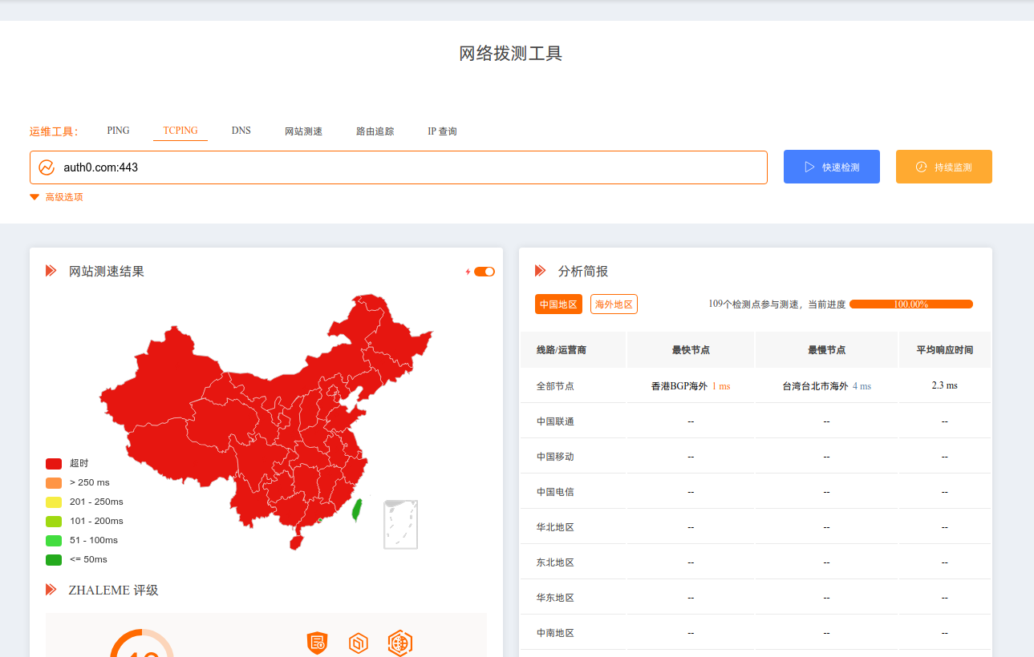Switch to the PING tool tab
The image size is (1034, 657).
coord(118,131)
